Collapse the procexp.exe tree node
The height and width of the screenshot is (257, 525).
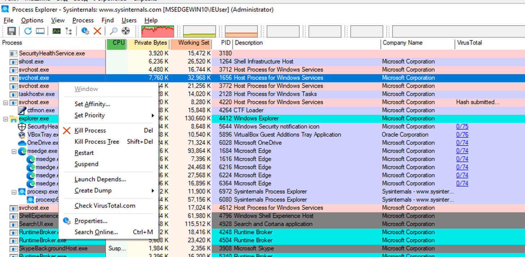click(14, 192)
